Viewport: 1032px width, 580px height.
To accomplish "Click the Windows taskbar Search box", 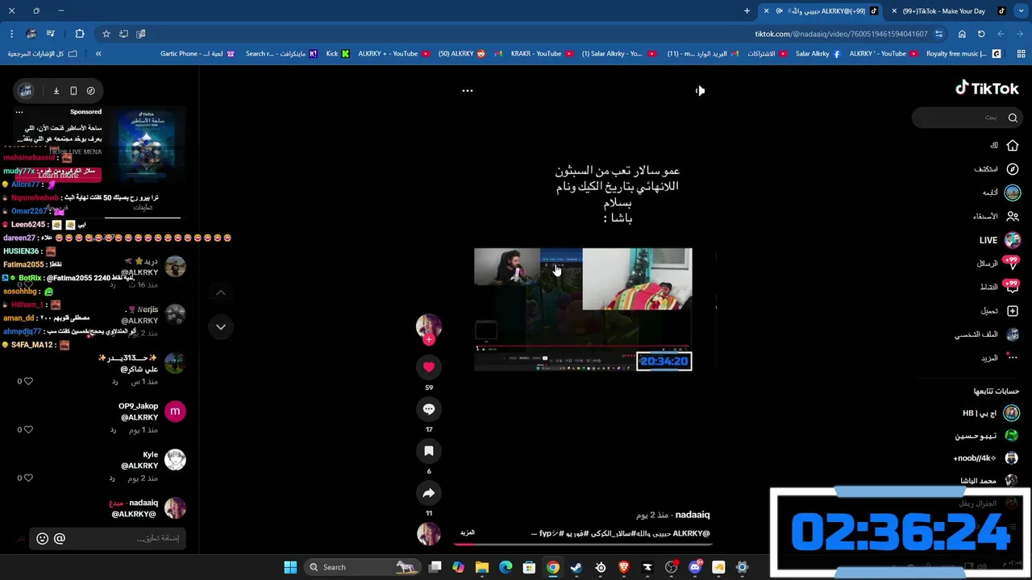I will tap(361, 567).
